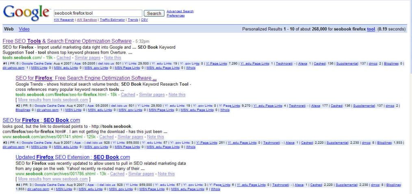The height and width of the screenshot is (194, 412).
Task: Click Whois in result #2 data row
Action: click(225, 110)
